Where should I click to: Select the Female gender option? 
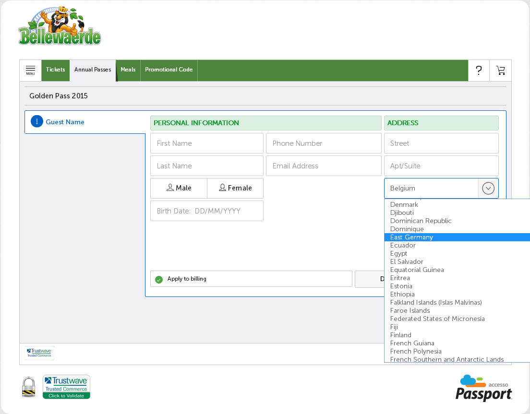click(235, 188)
